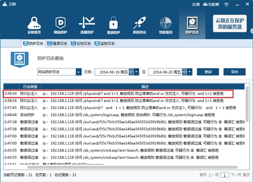Select the 3:48:46 后台防护 log row
253x182 pixels.
tap(124, 115)
